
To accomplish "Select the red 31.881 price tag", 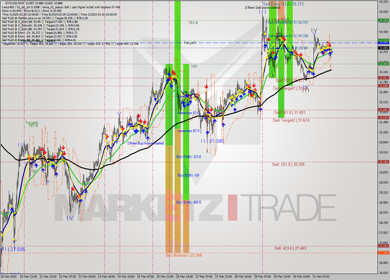I will click(x=383, y=110).
